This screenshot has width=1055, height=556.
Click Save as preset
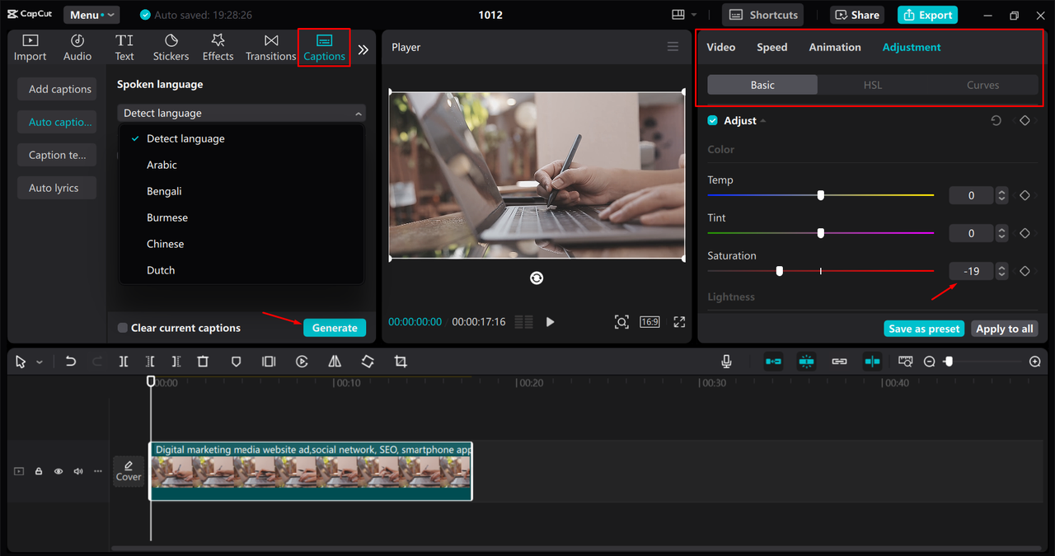pos(924,329)
